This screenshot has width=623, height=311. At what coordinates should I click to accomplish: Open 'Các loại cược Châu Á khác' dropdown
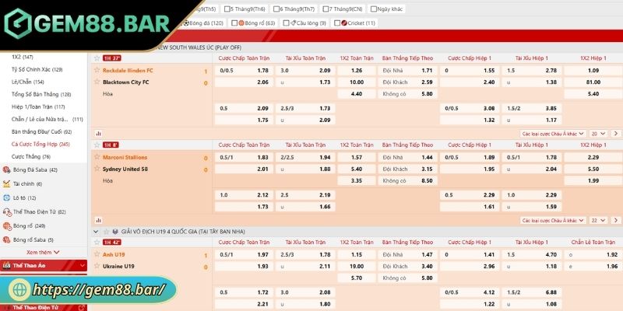tap(547, 134)
